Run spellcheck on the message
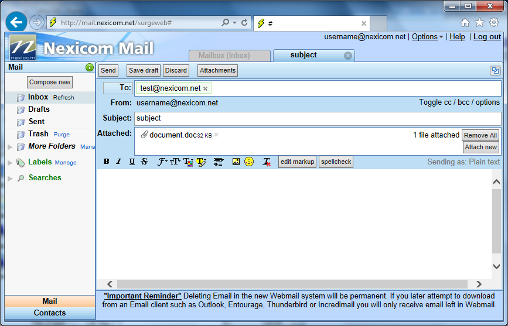 336,162
